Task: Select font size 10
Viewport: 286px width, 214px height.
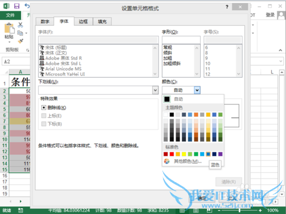Action: (x=208, y=63)
